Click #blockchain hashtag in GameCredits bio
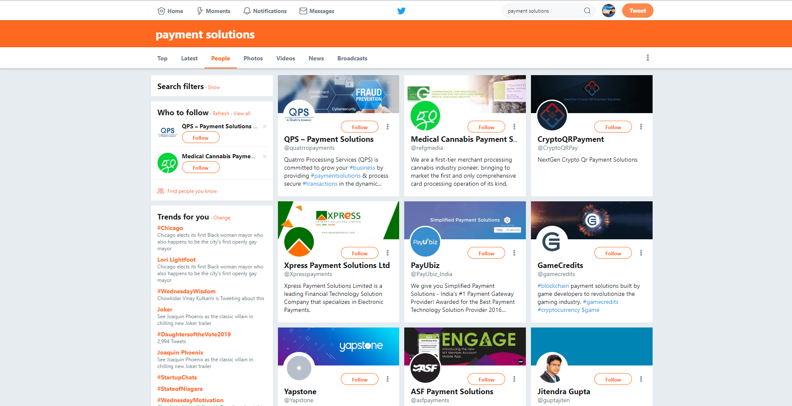Screen dimensions: 792x406 pos(553,286)
